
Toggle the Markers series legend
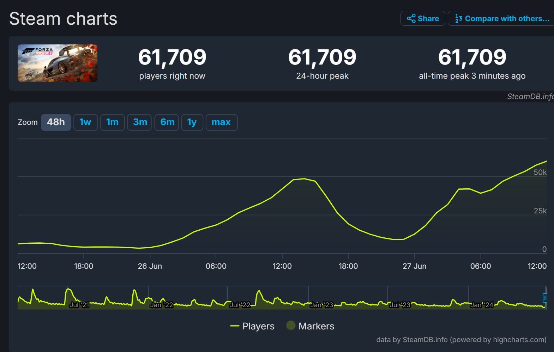pos(316,326)
